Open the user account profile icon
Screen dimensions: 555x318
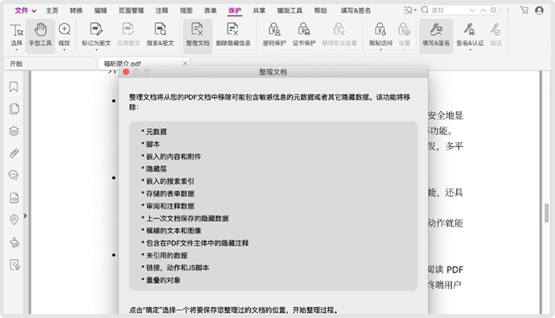click(539, 10)
